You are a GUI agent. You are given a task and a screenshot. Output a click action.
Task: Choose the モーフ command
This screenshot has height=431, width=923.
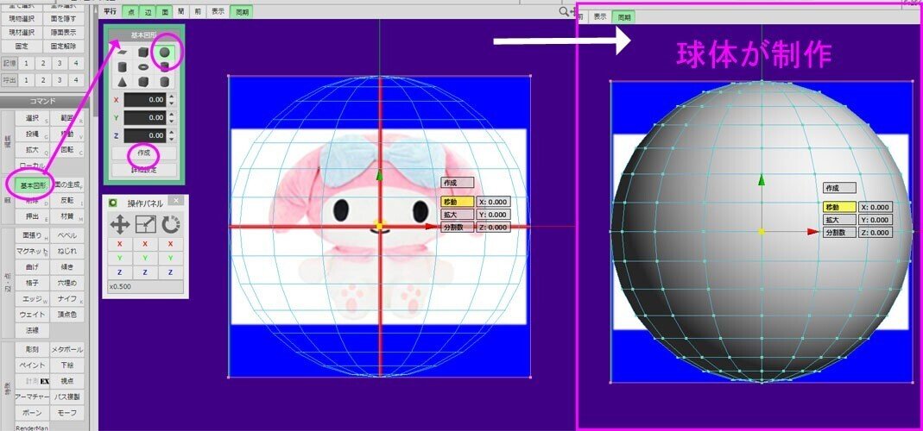click(67, 413)
